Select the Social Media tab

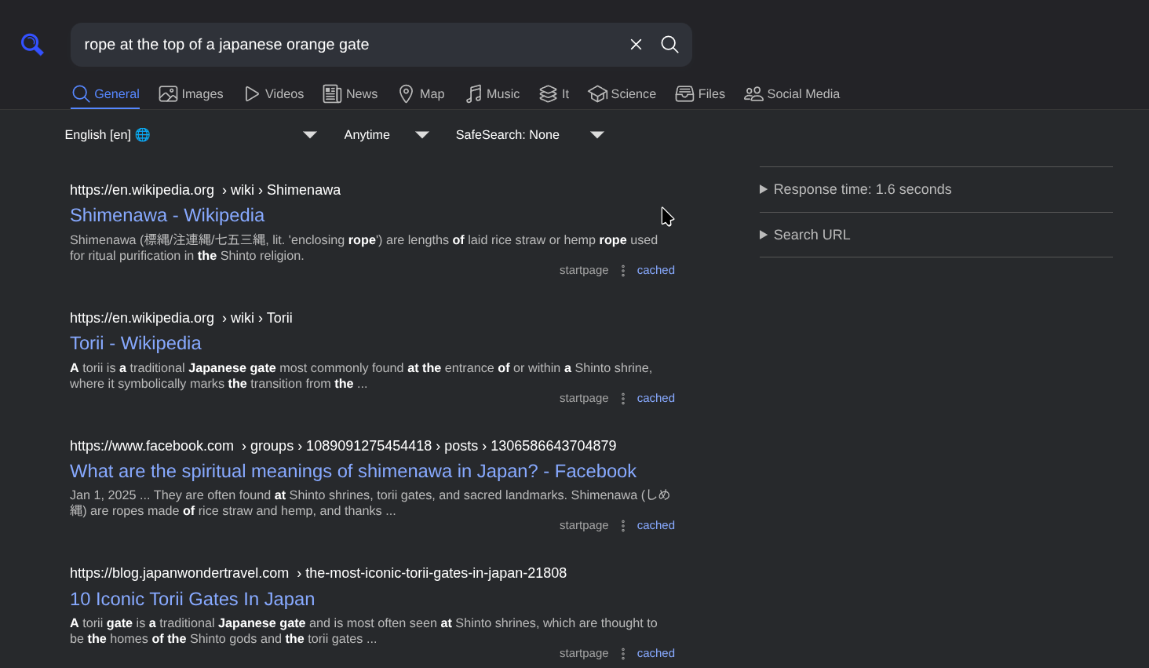click(x=792, y=94)
